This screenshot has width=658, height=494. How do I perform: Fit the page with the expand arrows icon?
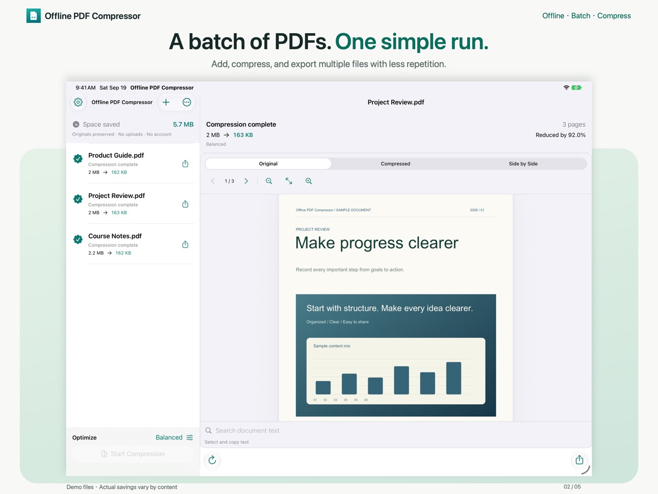[x=289, y=181]
